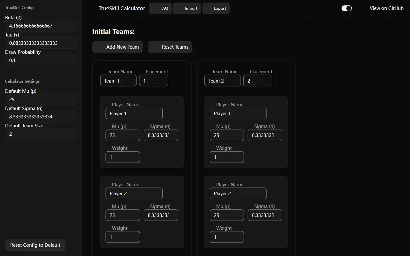Edit the Default Team Size field
The image size is (410, 256).
(41, 134)
